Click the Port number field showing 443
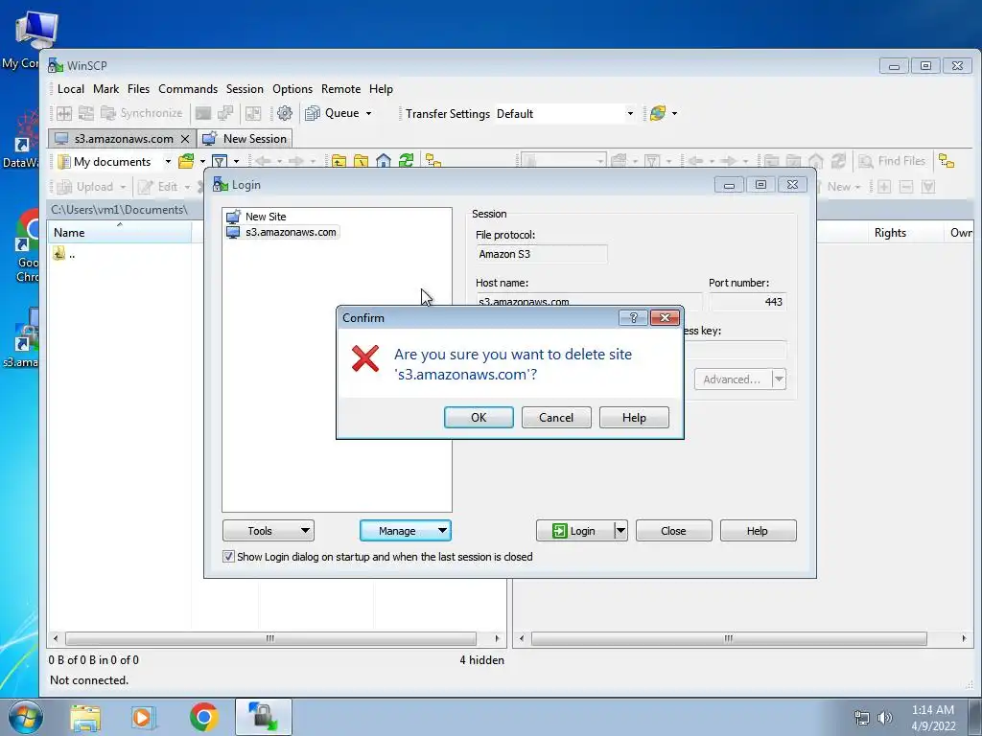Viewport: 982px width, 736px height. 747,302
